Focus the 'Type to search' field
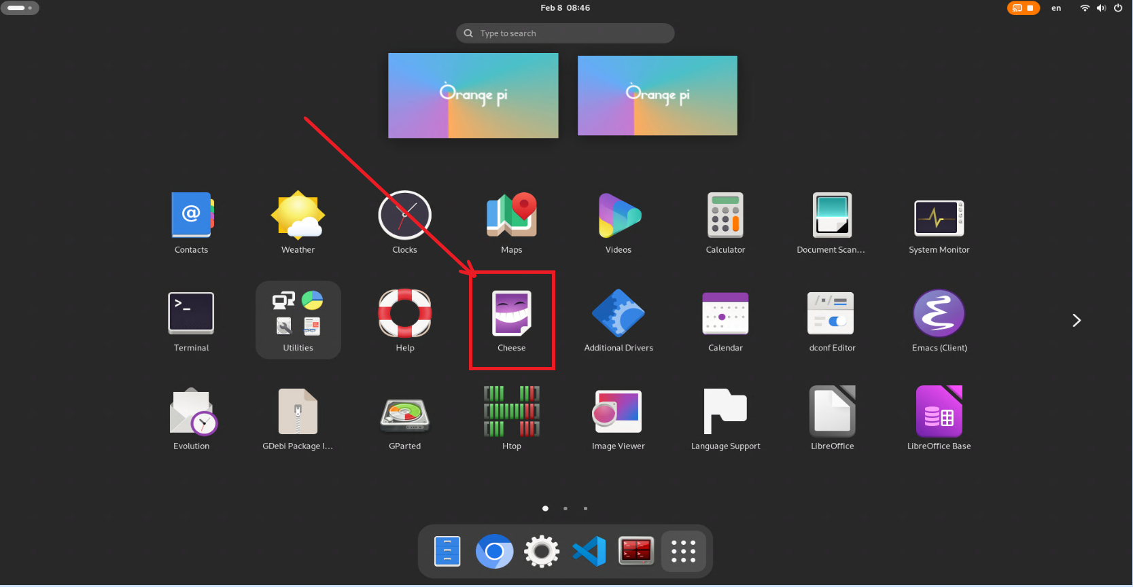This screenshot has width=1133, height=587. (565, 33)
